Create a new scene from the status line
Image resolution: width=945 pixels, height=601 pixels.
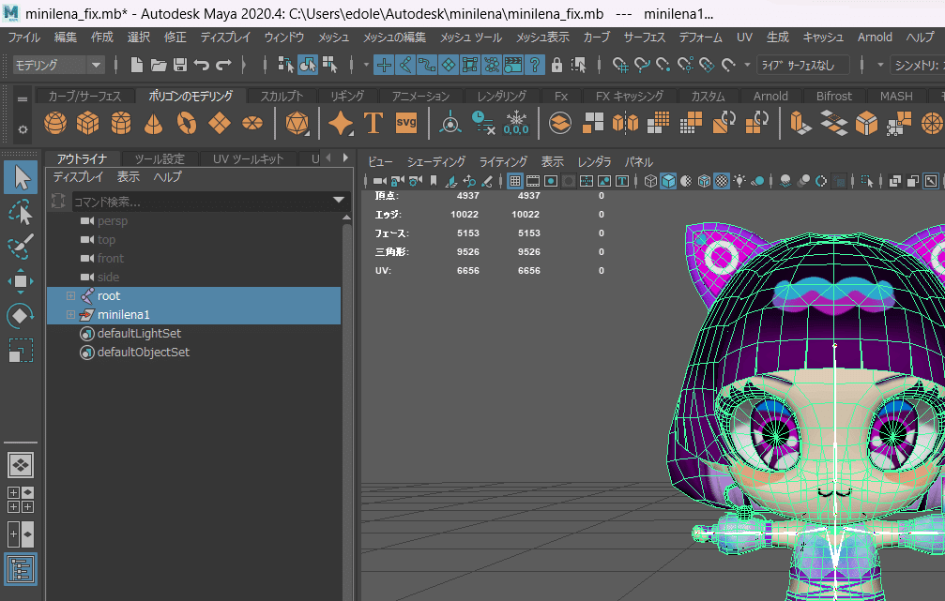pyautogui.click(x=137, y=65)
